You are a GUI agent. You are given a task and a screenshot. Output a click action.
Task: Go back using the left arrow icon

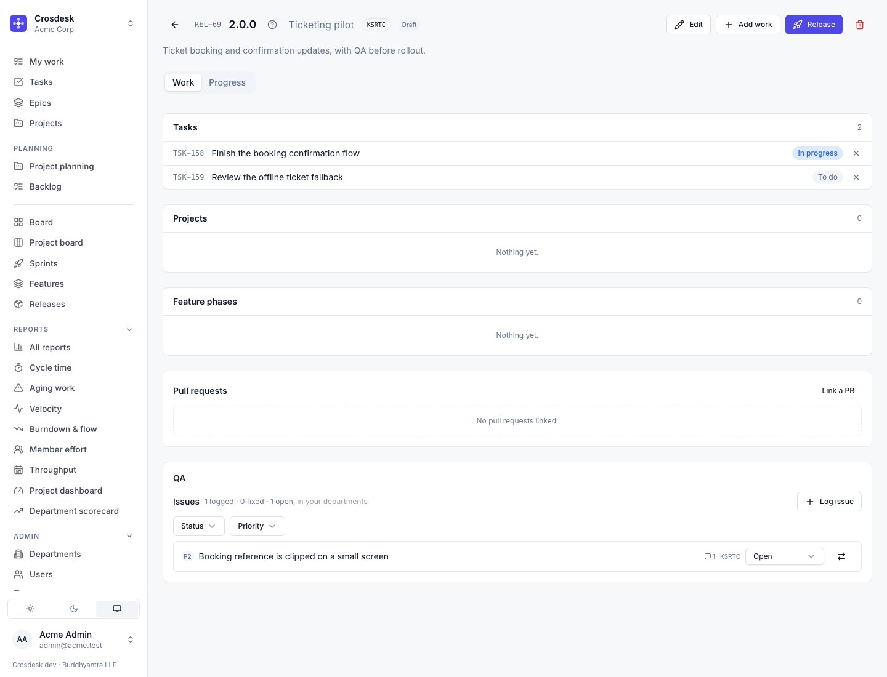click(175, 25)
